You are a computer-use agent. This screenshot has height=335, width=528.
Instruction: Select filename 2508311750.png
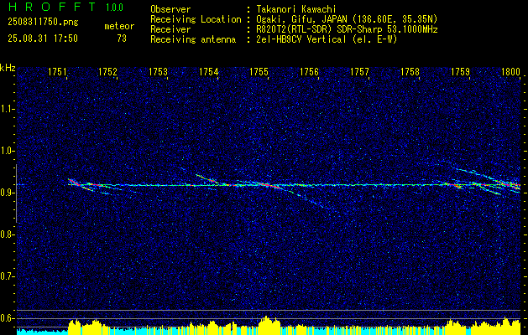point(43,23)
